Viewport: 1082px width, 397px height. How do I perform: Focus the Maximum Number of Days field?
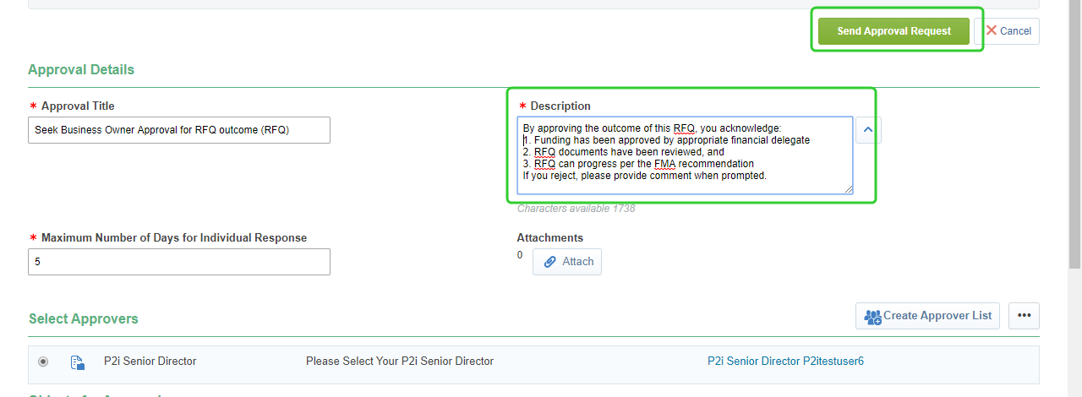click(178, 262)
